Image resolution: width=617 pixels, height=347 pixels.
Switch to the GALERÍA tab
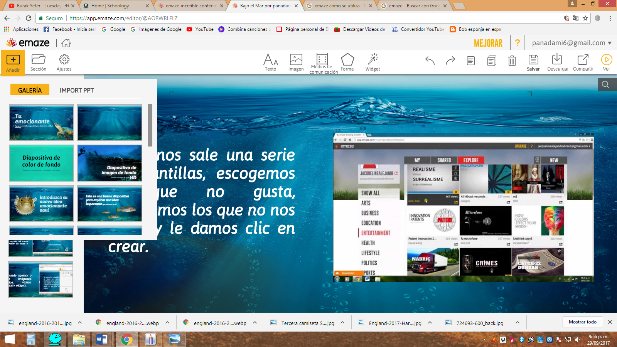click(30, 90)
